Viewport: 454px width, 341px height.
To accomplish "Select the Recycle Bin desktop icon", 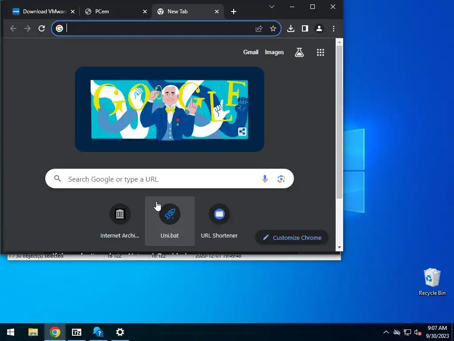I will [432, 282].
